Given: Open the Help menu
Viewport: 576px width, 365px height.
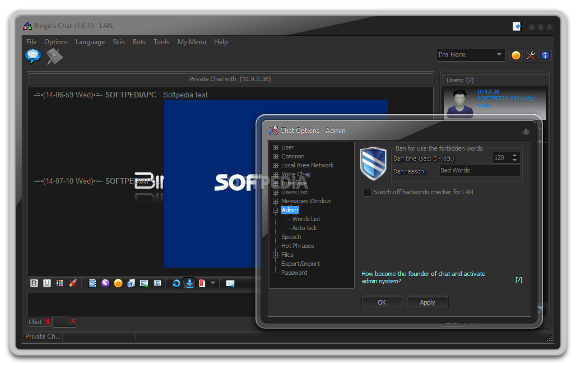Looking at the screenshot, I should [x=221, y=42].
